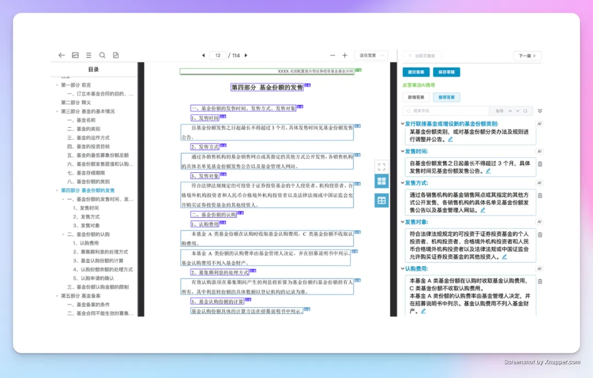The width and height of the screenshot is (593, 378).
Task: Go to next page using the right arrow
Action: (246, 55)
